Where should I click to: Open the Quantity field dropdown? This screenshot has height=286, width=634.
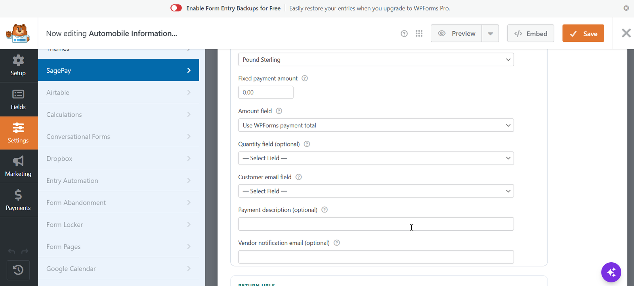point(376,158)
